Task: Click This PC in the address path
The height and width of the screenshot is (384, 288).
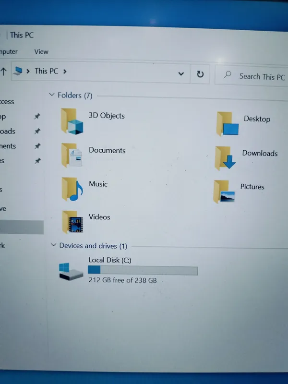Action: (x=46, y=71)
